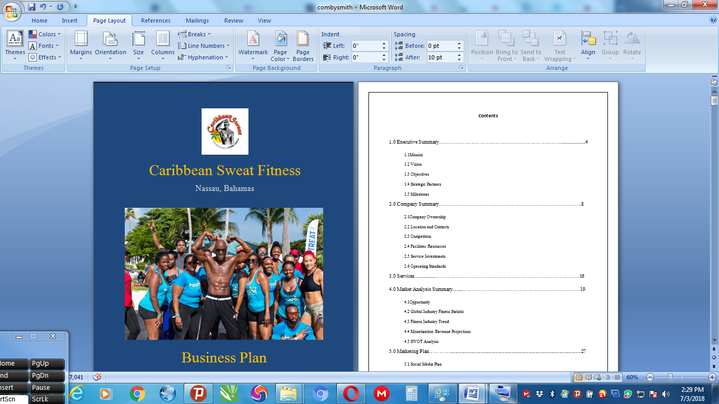
Task: Click the 4.0 Market Analysis Summary entry
Action: (487, 289)
